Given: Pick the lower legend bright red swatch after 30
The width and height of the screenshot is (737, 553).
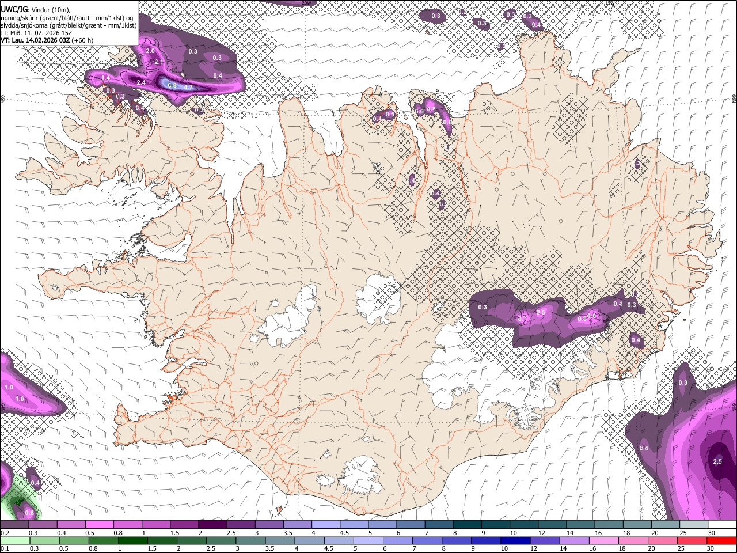Looking at the screenshot, I should 721,540.
